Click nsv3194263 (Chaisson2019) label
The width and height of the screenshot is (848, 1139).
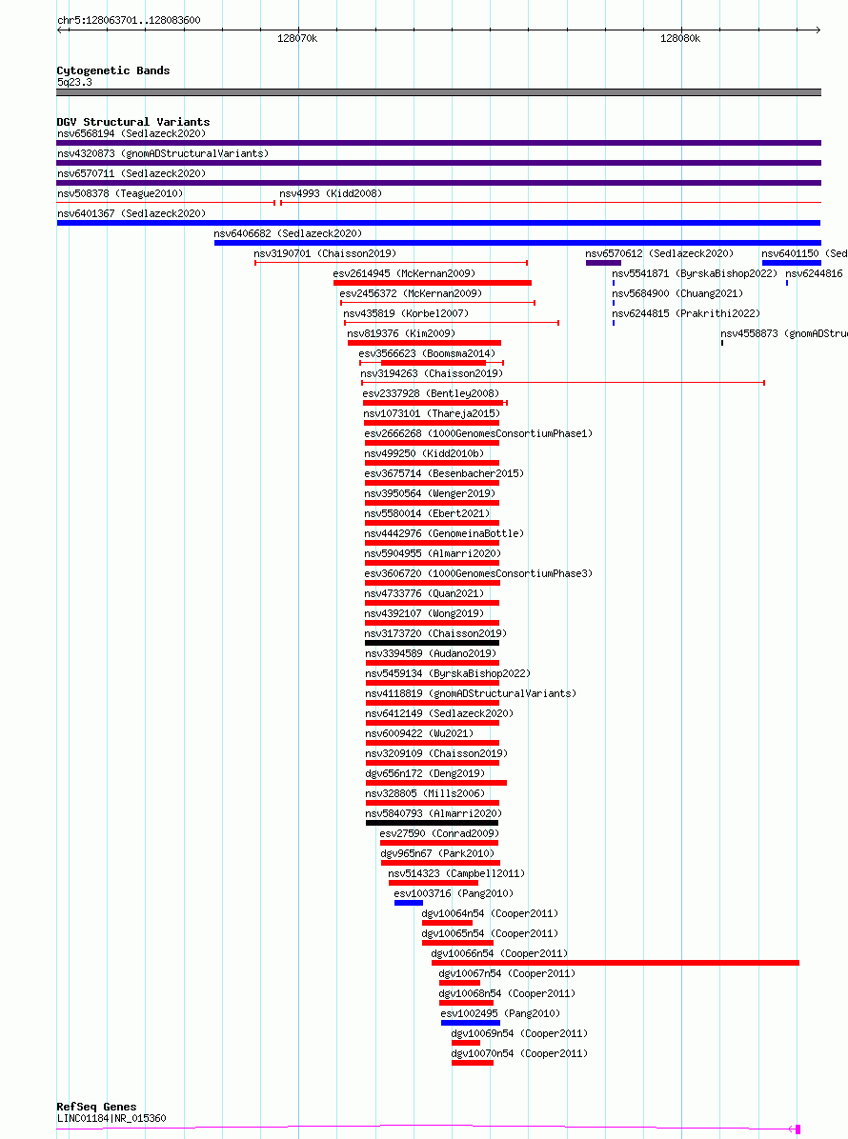pyautogui.click(x=432, y=373)
